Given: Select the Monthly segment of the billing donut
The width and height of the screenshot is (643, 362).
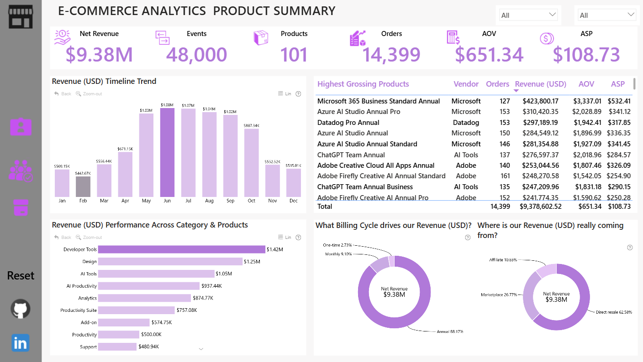Looking at the screenshot, I should 379,264.
